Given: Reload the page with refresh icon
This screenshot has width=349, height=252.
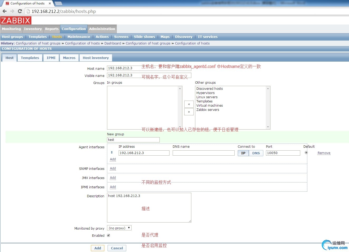Looking at the screenshot, I should [x=20, y=11].
